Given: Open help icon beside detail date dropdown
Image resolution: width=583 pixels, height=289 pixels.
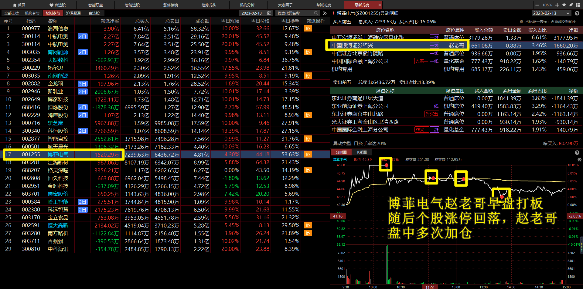Looking at the screenshot, I should tap(577, 13).
